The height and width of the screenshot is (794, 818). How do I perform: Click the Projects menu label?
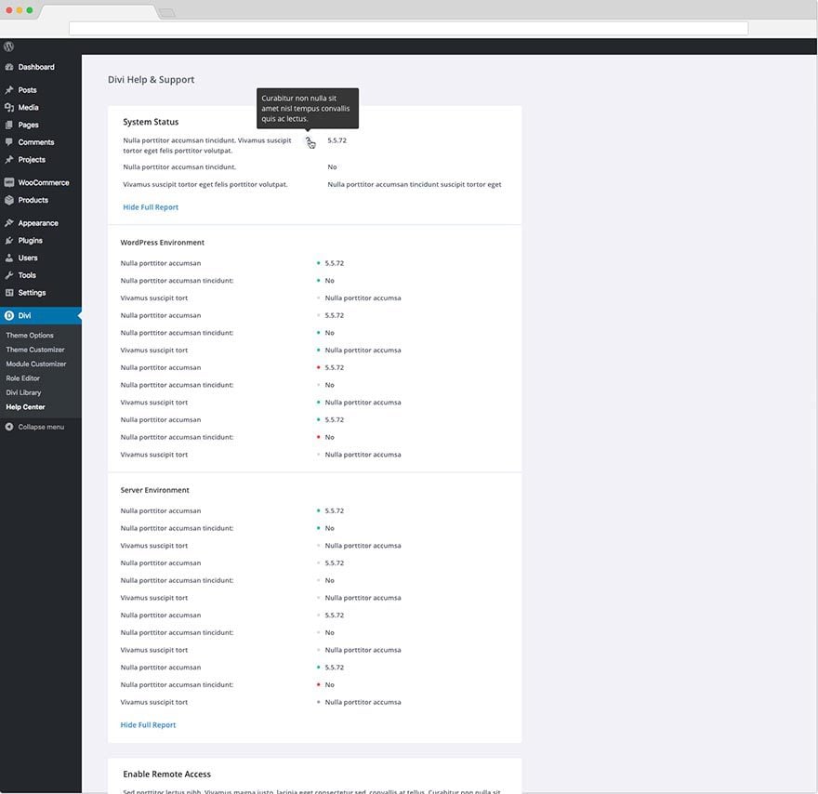[32, 159]
